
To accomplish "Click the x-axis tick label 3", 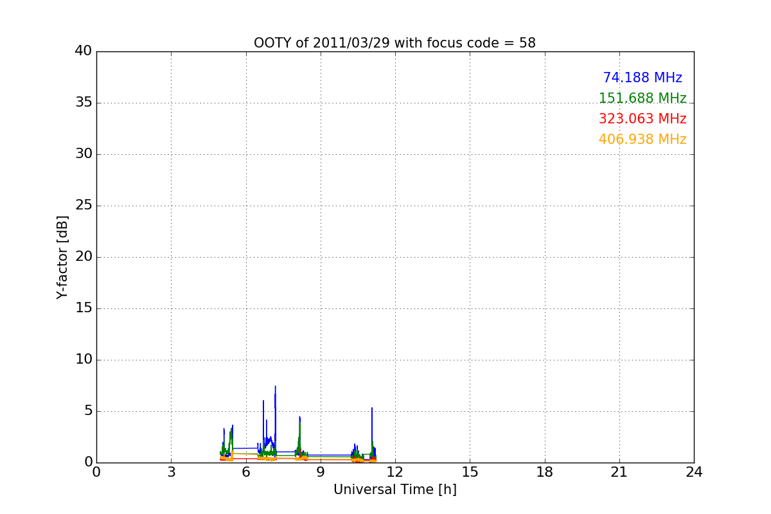I will coord(171,472).
